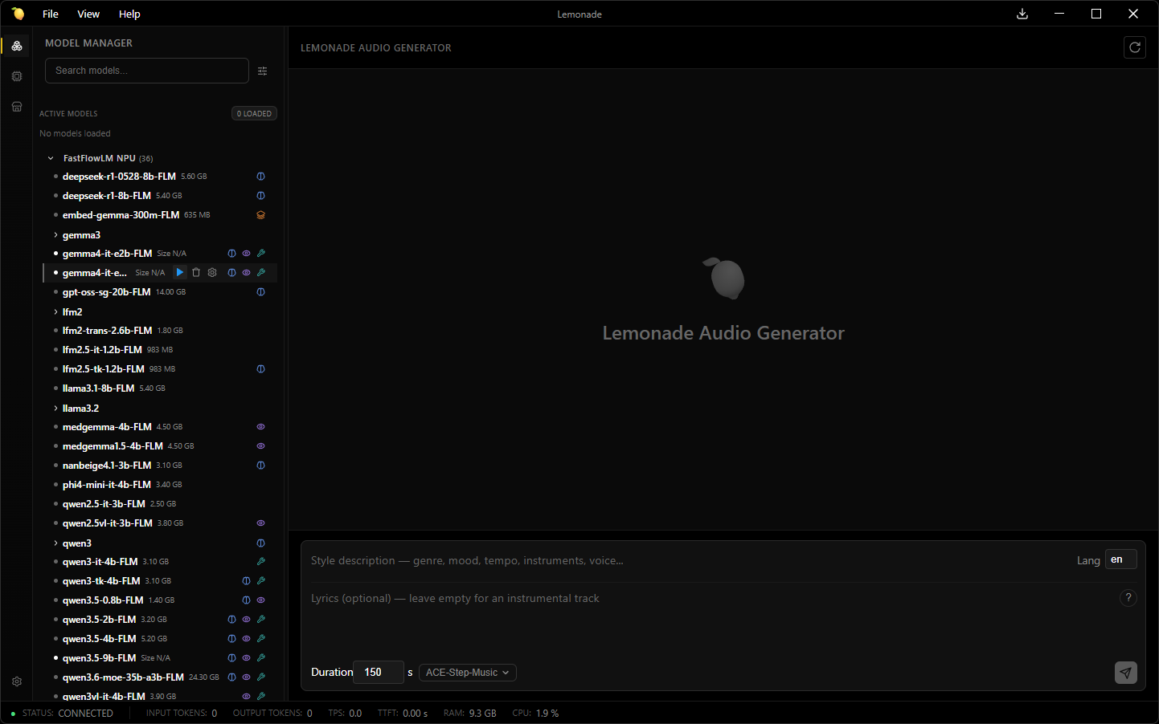Click the Search models field

(147, 71)
